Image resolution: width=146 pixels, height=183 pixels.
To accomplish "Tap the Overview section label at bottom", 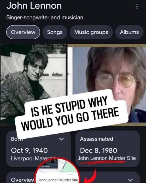I will point(23,180).
